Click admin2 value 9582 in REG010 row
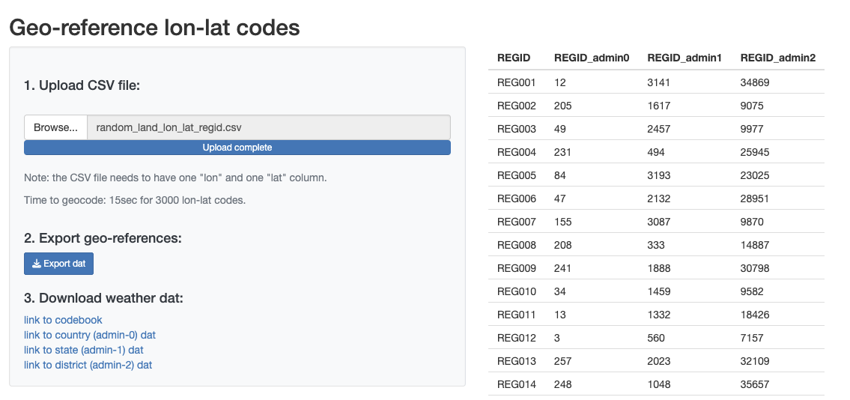The image size is (850, 400). point(752,291)
